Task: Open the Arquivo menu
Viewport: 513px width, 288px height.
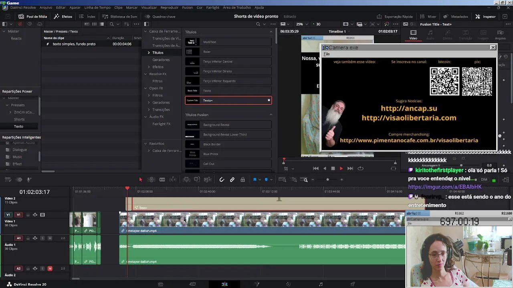Action: 46,8
